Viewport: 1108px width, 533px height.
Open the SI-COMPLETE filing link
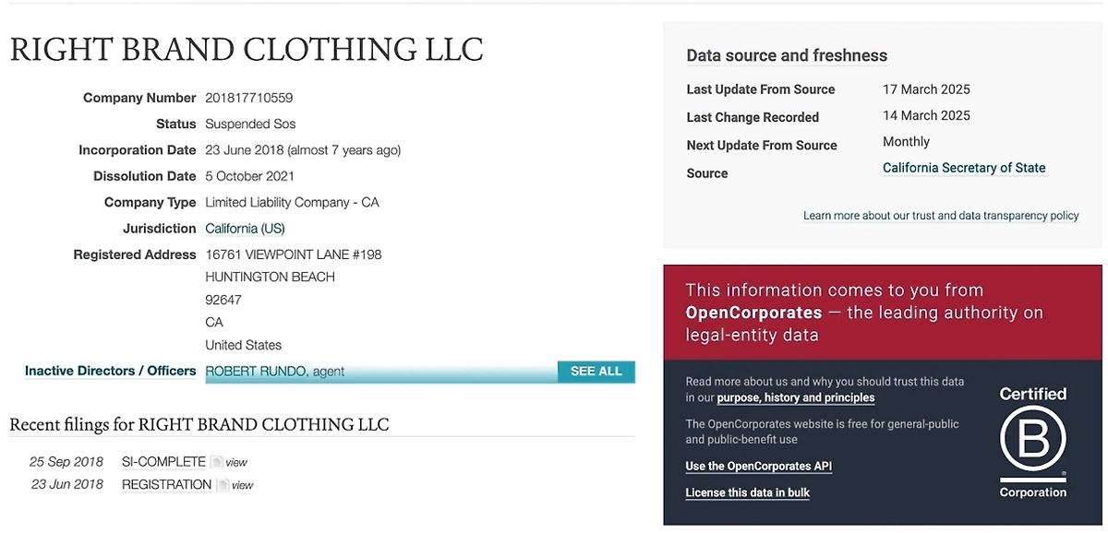coord(163,462)
